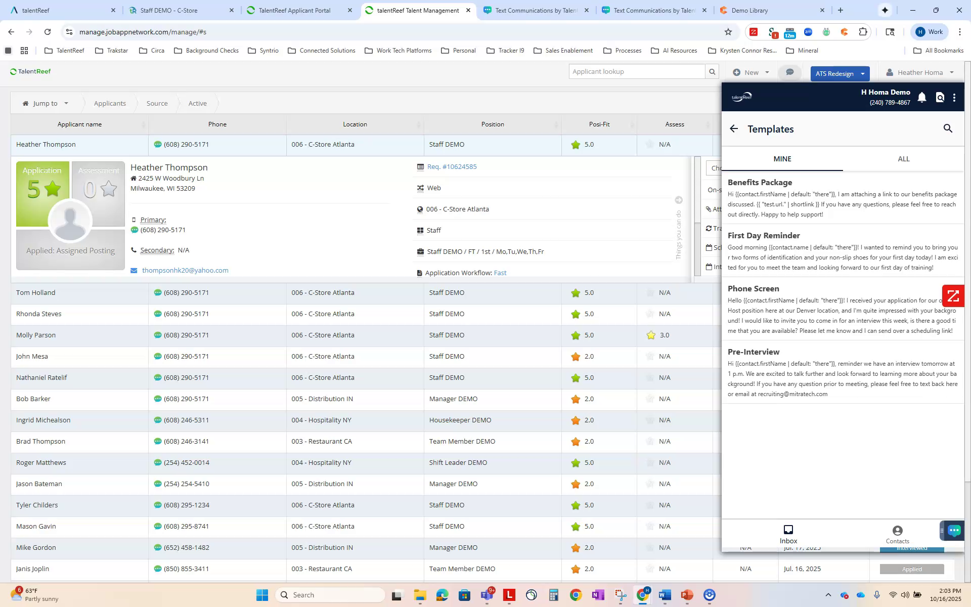
Task: Switch to the Demo Library browser tab
Action: [750, 10]
